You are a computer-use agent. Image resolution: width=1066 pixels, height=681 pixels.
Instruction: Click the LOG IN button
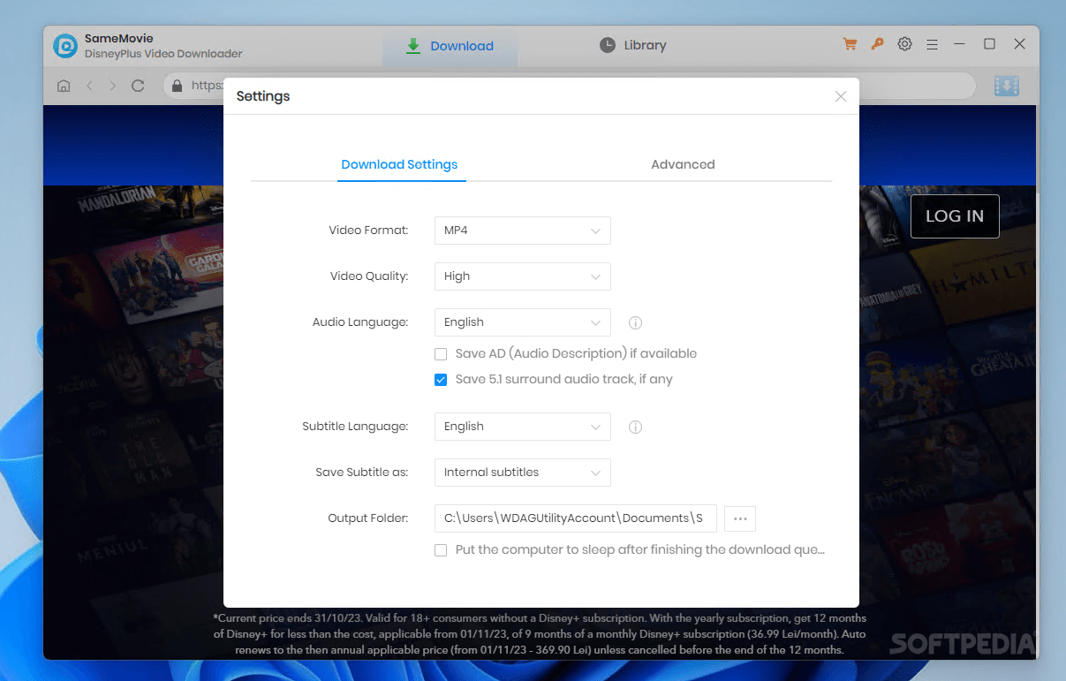pos(955,216)
